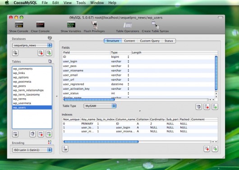Viewport: 239px width, 170px height.
Task: Click the Fields horizontal scrollbar thumb
Action: (x=89, y=100)
